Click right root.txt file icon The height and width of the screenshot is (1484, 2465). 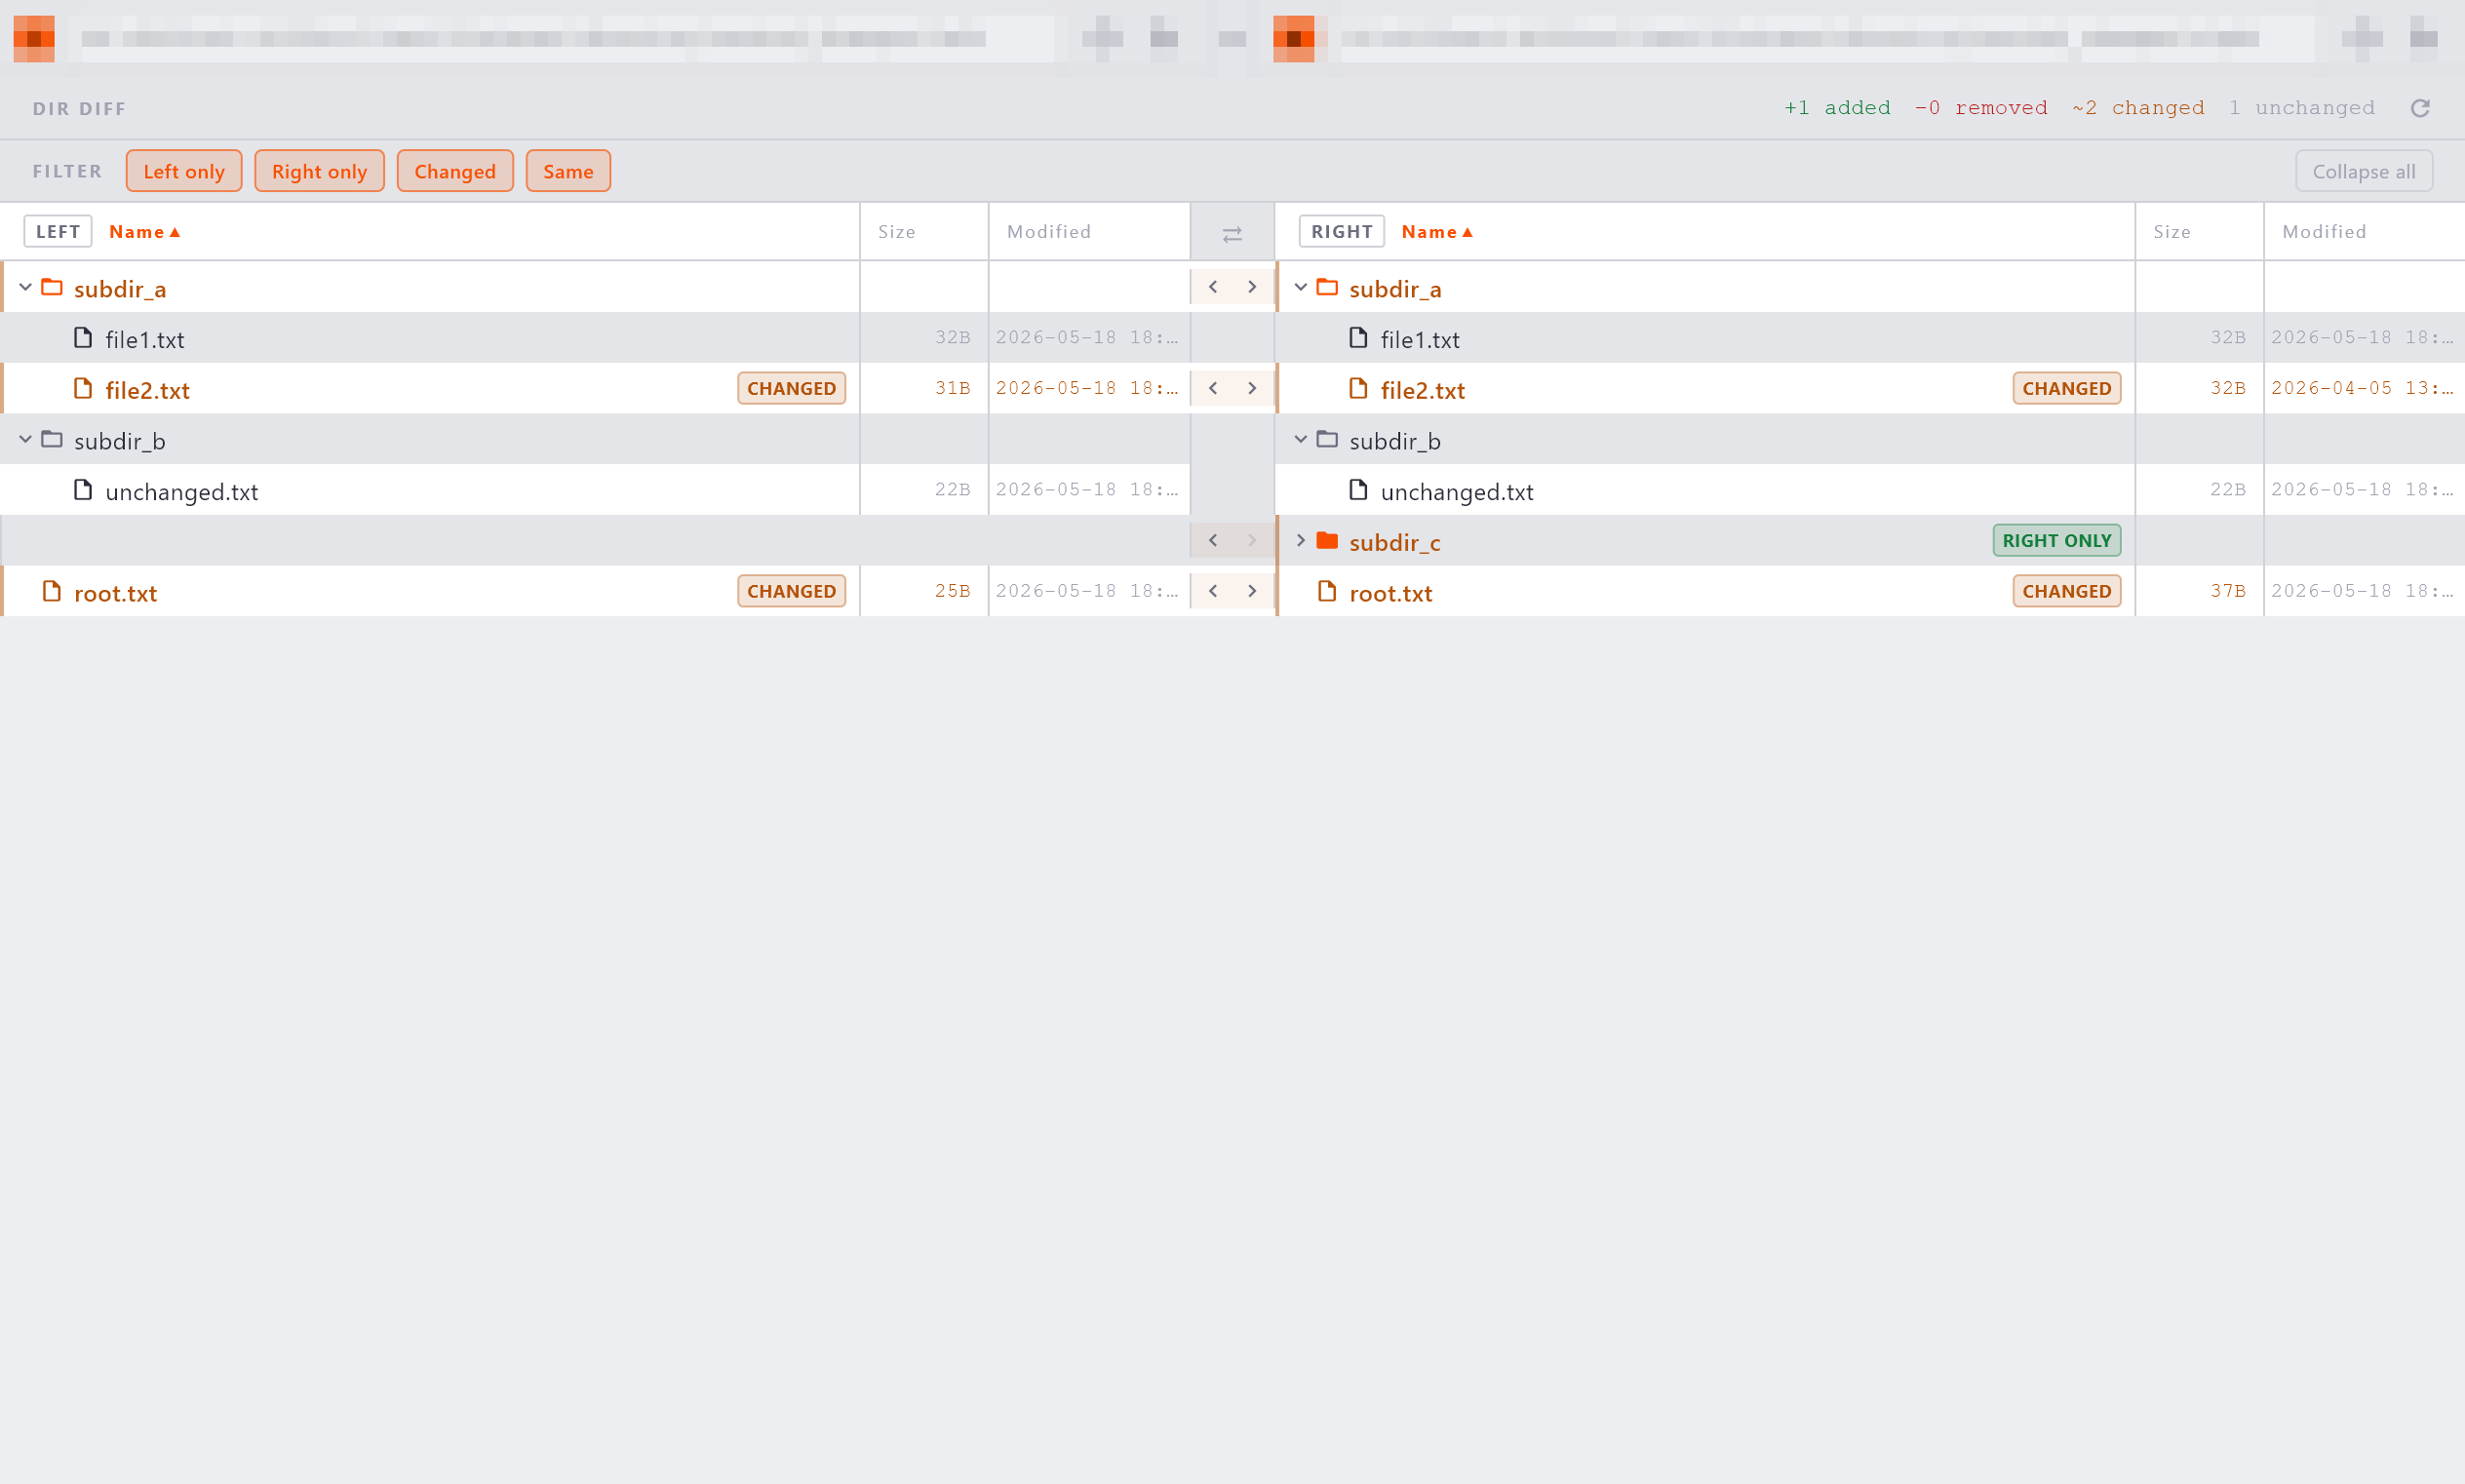(x=1327, y=591)
